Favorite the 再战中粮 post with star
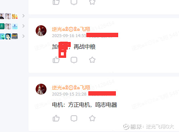Image resolution: width=179 pixels, height=132 pixels. tap(92, 60)
